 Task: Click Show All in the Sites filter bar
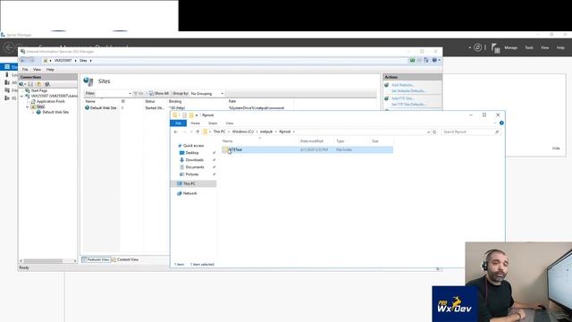coord(159,93)
